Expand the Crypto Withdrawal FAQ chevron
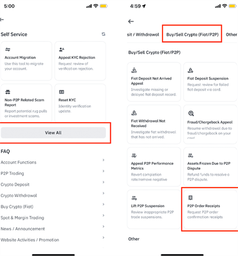 (x=104, y=193)
